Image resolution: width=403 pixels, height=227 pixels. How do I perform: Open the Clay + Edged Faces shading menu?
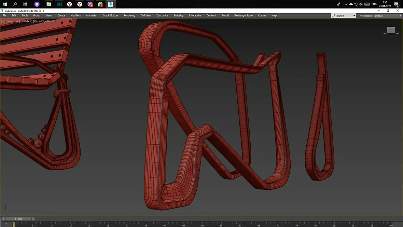(44, 21)
